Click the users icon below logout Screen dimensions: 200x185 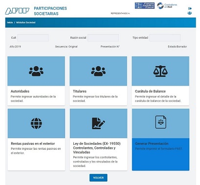(190, 13)
